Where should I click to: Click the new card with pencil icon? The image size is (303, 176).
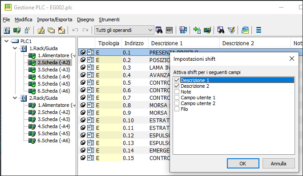point(17,30)
